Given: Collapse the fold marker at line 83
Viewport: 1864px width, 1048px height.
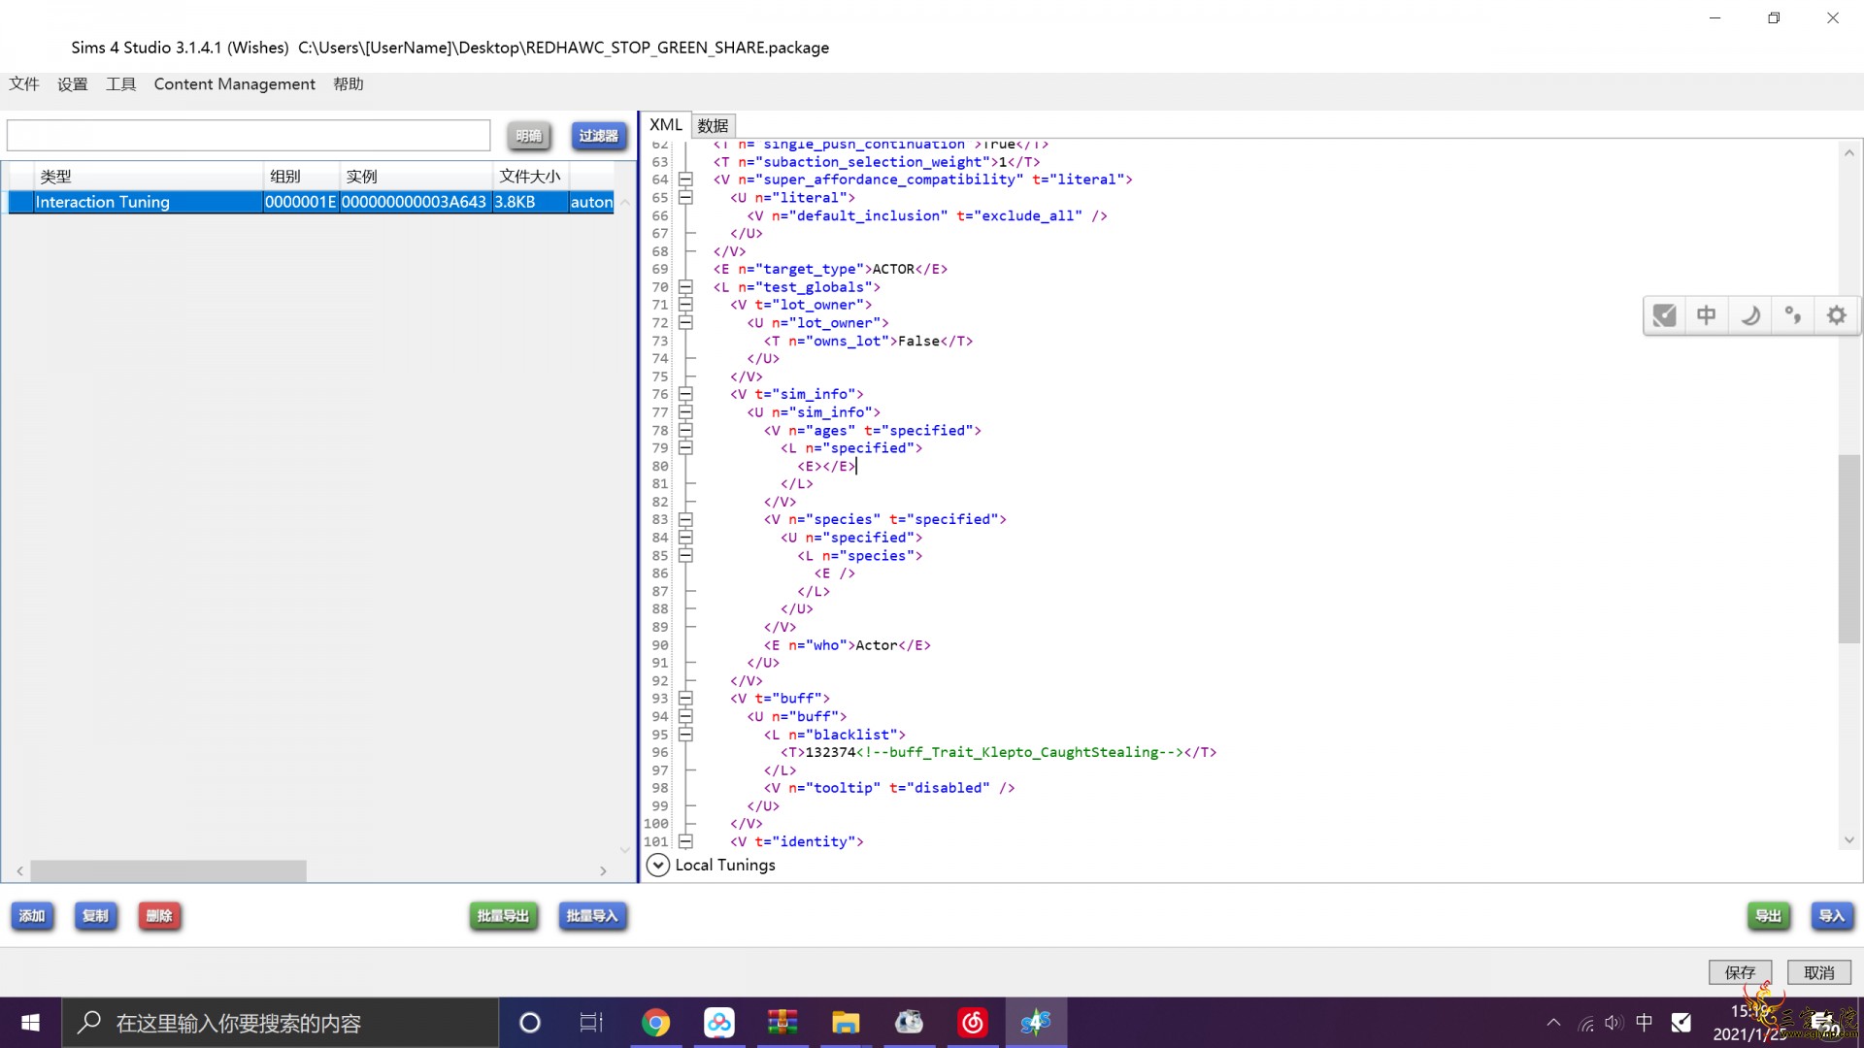Looking at the screenshot, I should (685, 519).
